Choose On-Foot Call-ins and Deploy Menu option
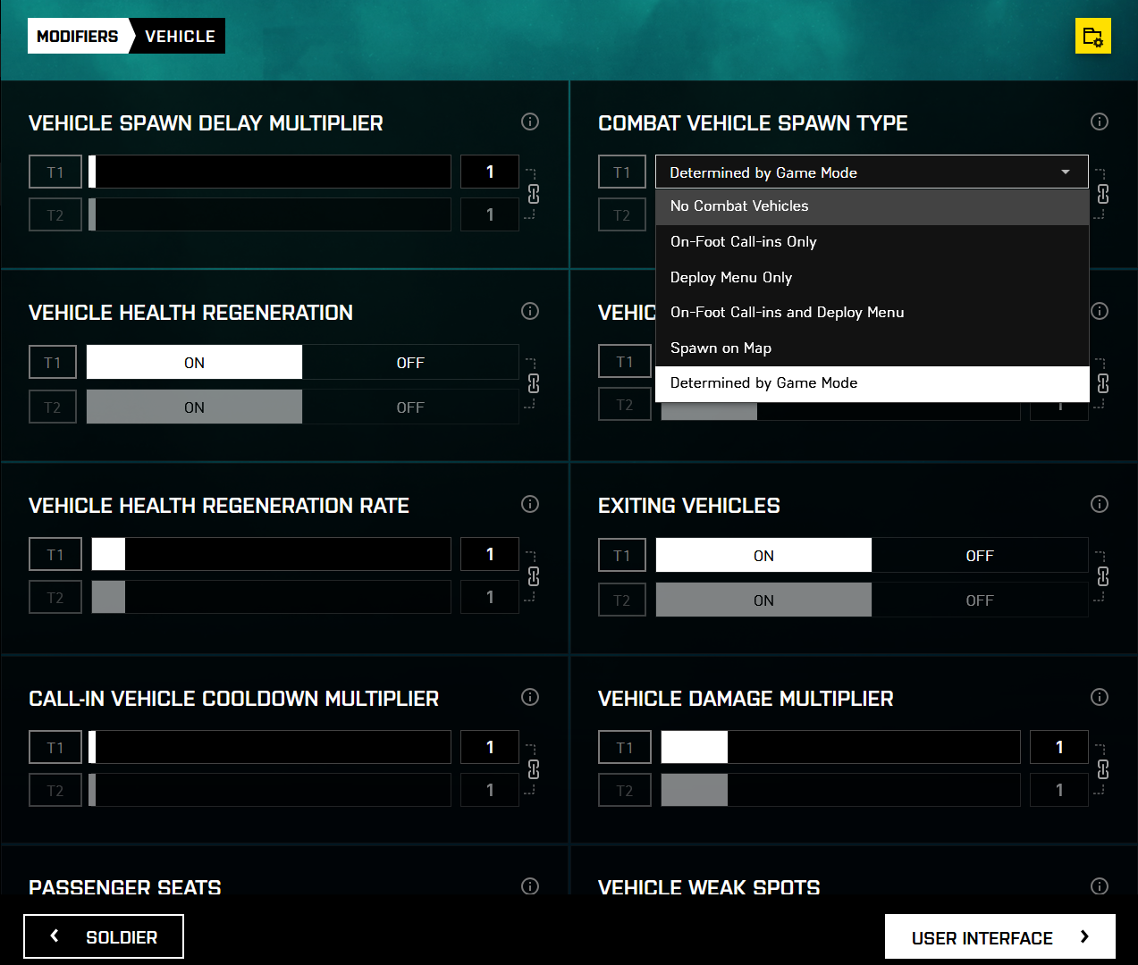Image resolution: width=1138 pixels, height=965 pixels. [872, 313]
